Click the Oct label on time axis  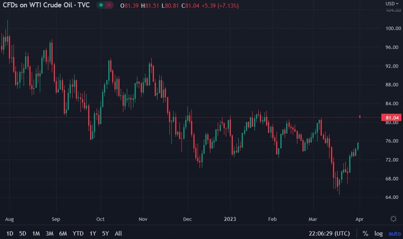tap(100, 219)
